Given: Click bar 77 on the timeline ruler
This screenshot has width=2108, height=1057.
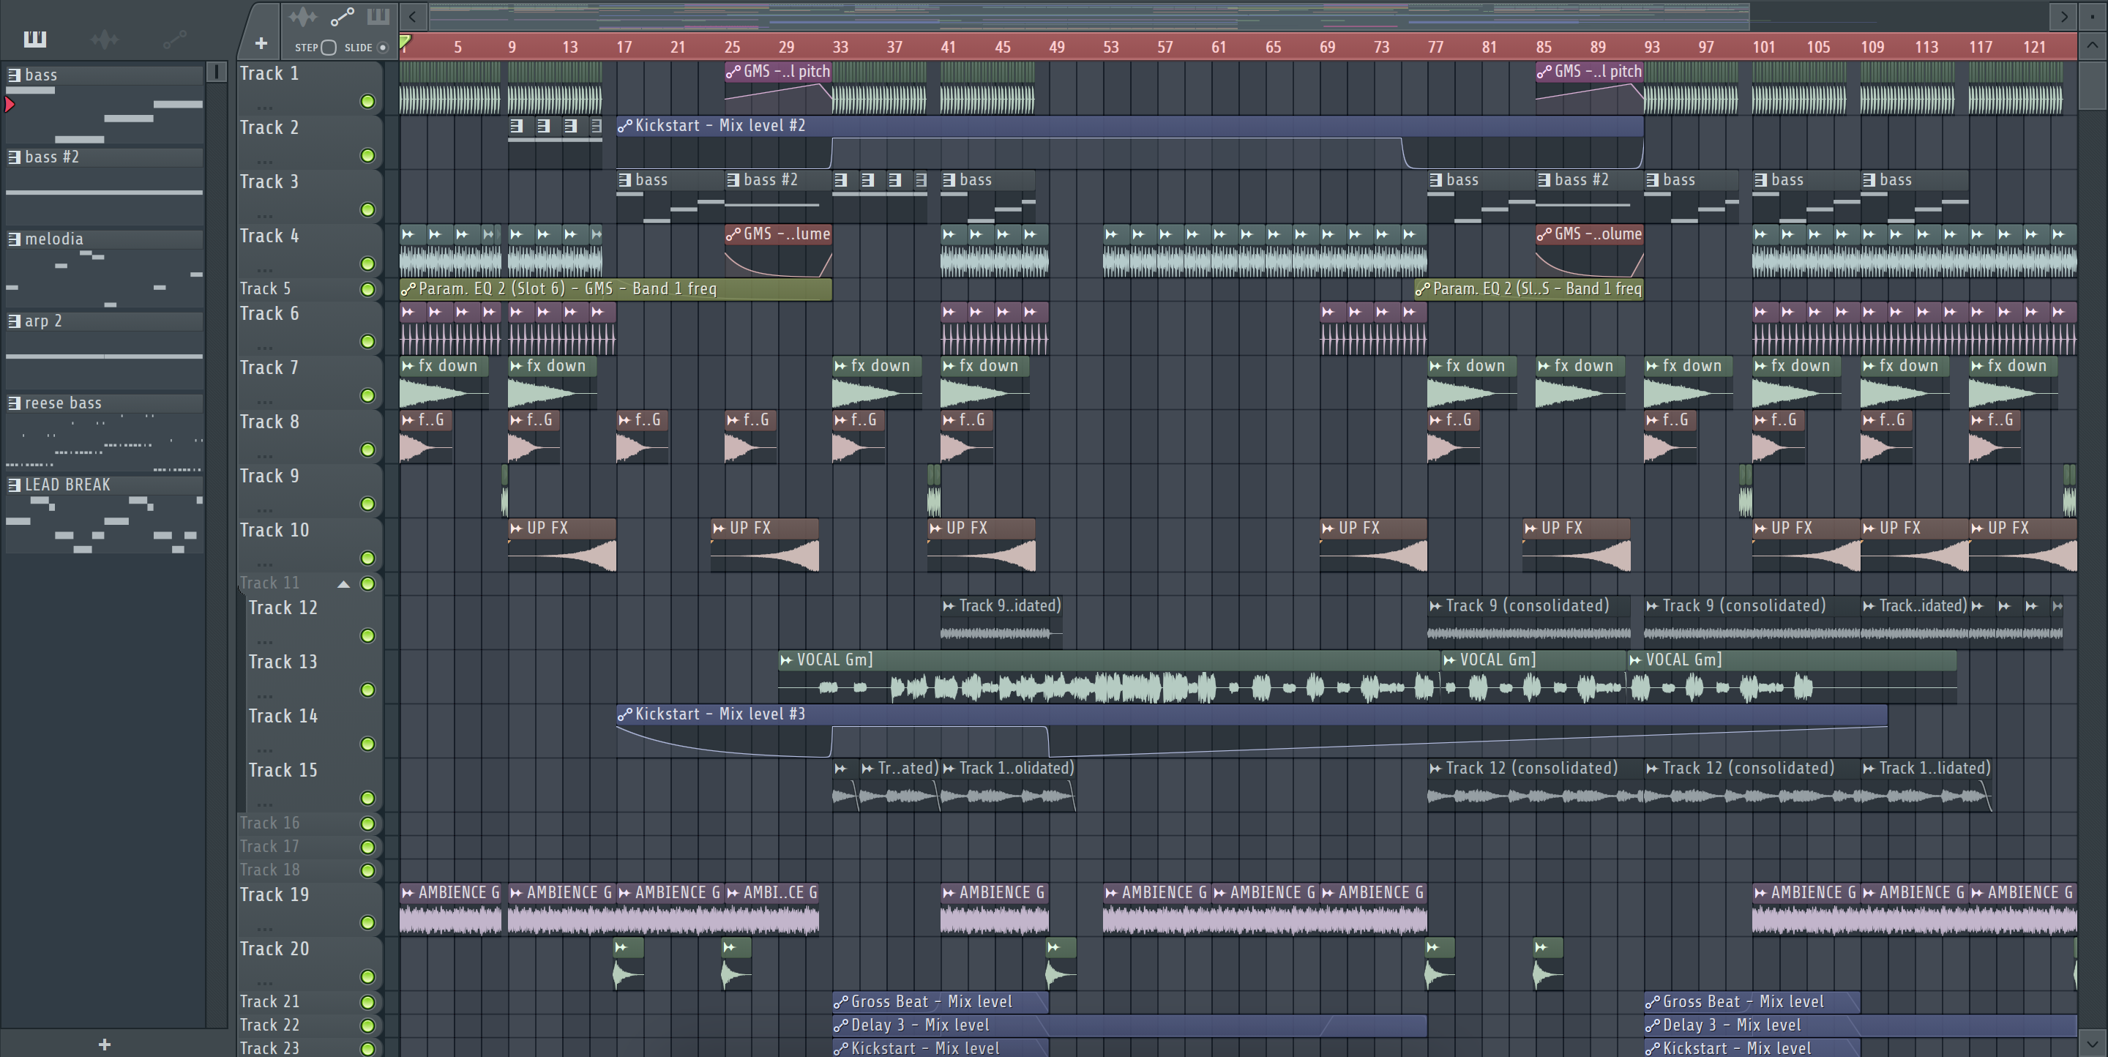Looking at the screenshot, I should point(1435,47).
